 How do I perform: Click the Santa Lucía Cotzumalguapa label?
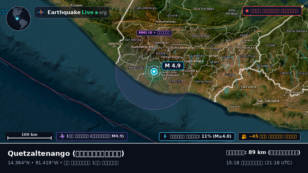coord(169,74)
